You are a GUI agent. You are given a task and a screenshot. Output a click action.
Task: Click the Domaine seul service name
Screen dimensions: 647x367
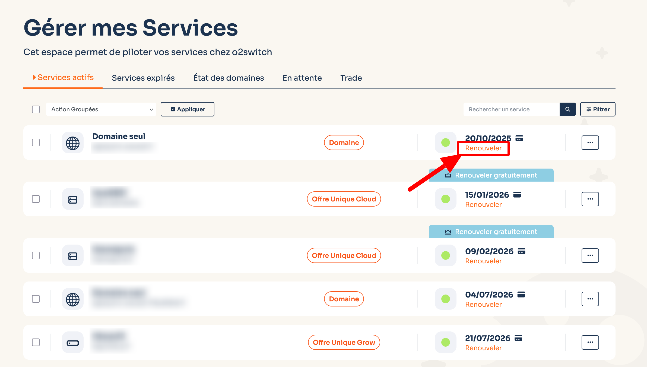tap(119, 136)
